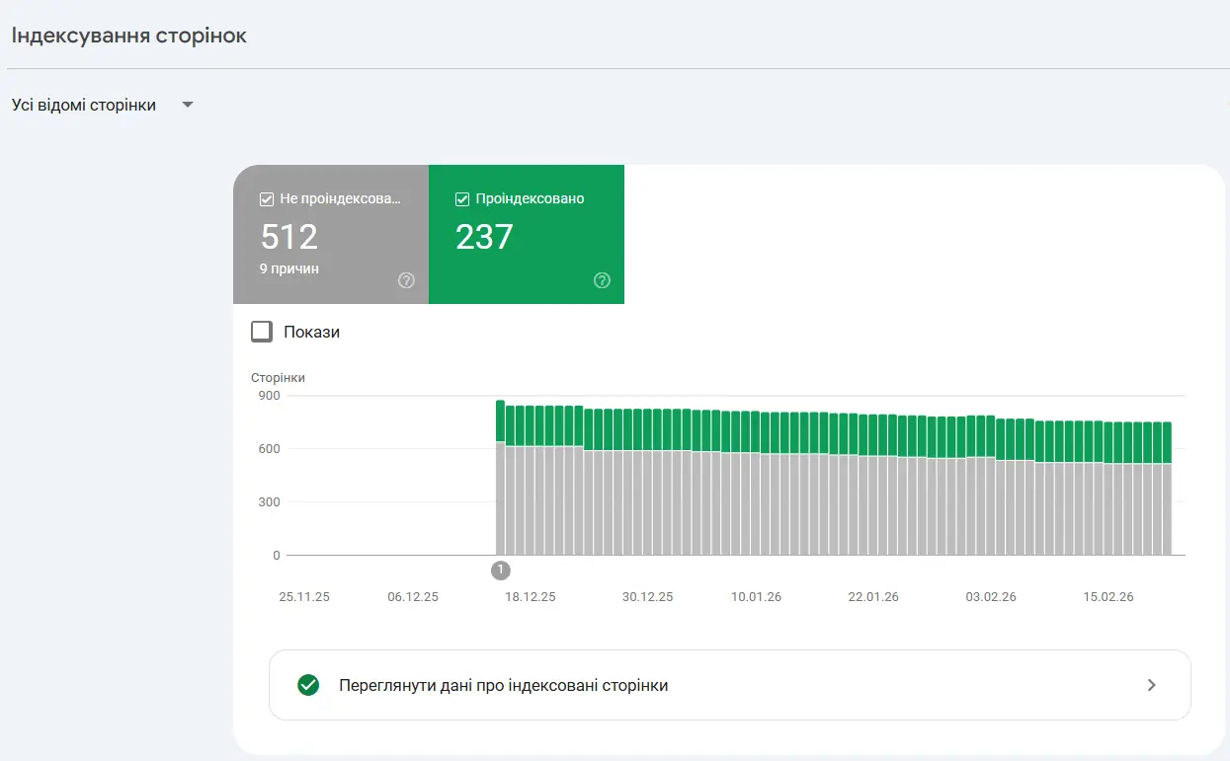Uncheck the "Не проіндексовано" checkbox

[266, 198]
